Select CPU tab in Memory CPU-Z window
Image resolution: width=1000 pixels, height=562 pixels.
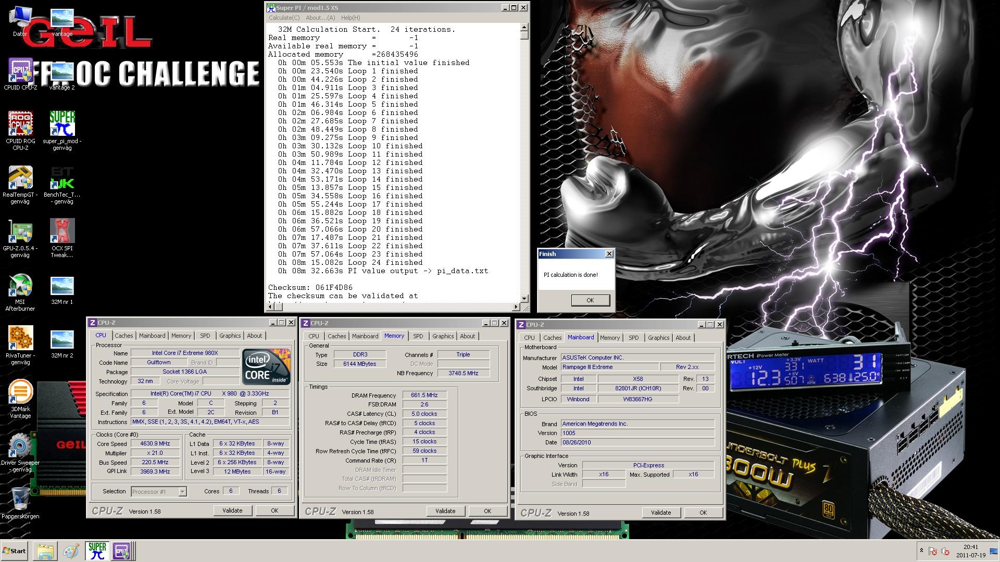[x=314, y=336]
